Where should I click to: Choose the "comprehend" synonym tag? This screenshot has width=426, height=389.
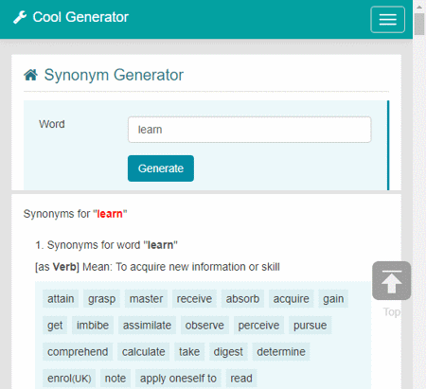click(x=78, y=352)
